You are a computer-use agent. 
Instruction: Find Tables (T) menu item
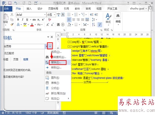pos(58,83)
